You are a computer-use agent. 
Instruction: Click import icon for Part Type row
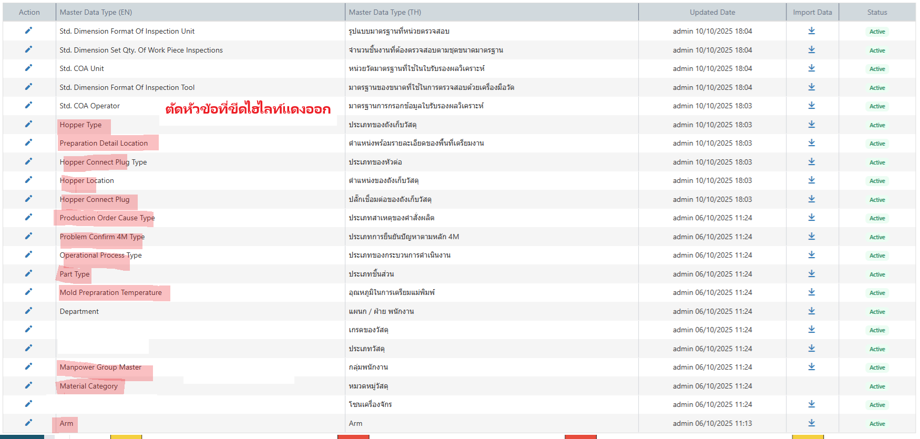(812, 273)
